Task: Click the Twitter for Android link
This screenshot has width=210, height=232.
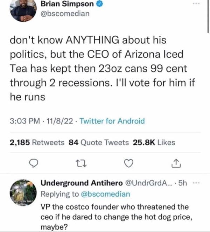Action: (112, 121)
